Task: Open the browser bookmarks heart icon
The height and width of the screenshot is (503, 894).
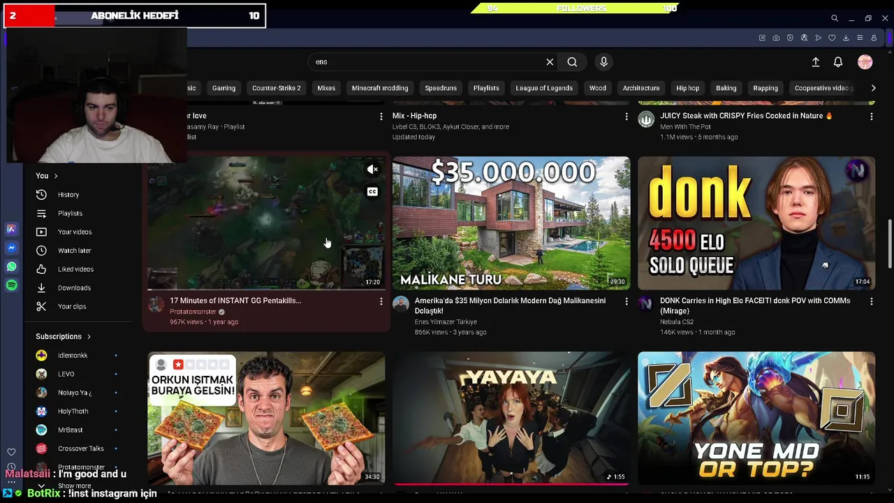Action: click(832, 38)
